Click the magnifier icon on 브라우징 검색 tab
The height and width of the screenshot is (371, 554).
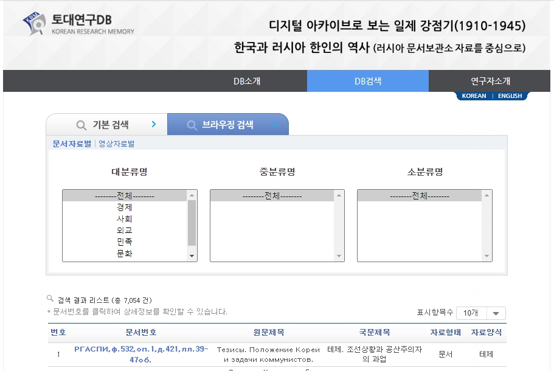coord(192,125)
